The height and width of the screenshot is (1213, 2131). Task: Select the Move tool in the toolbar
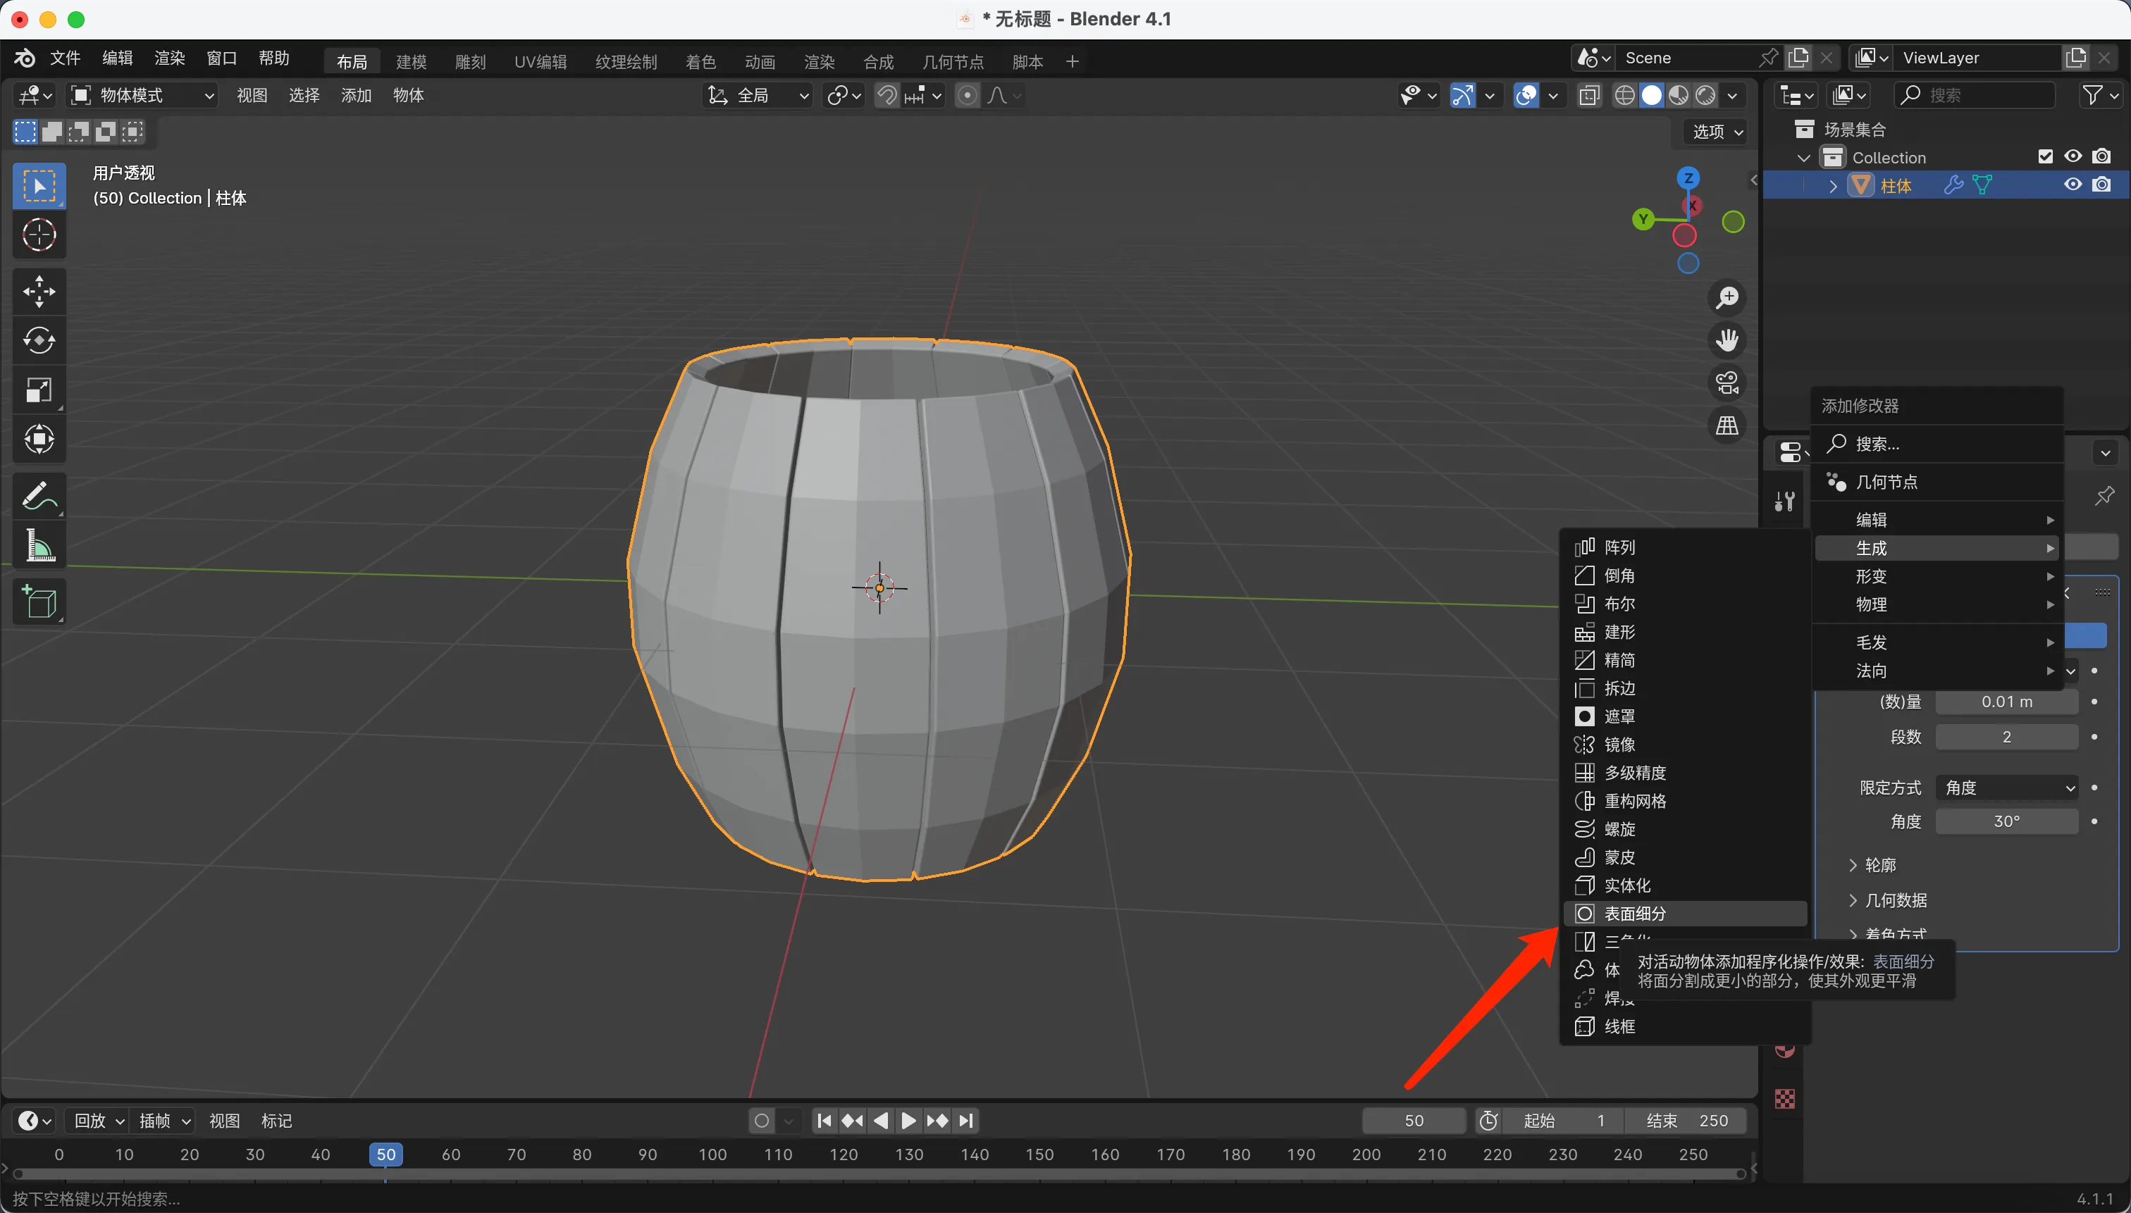point(39,292)
